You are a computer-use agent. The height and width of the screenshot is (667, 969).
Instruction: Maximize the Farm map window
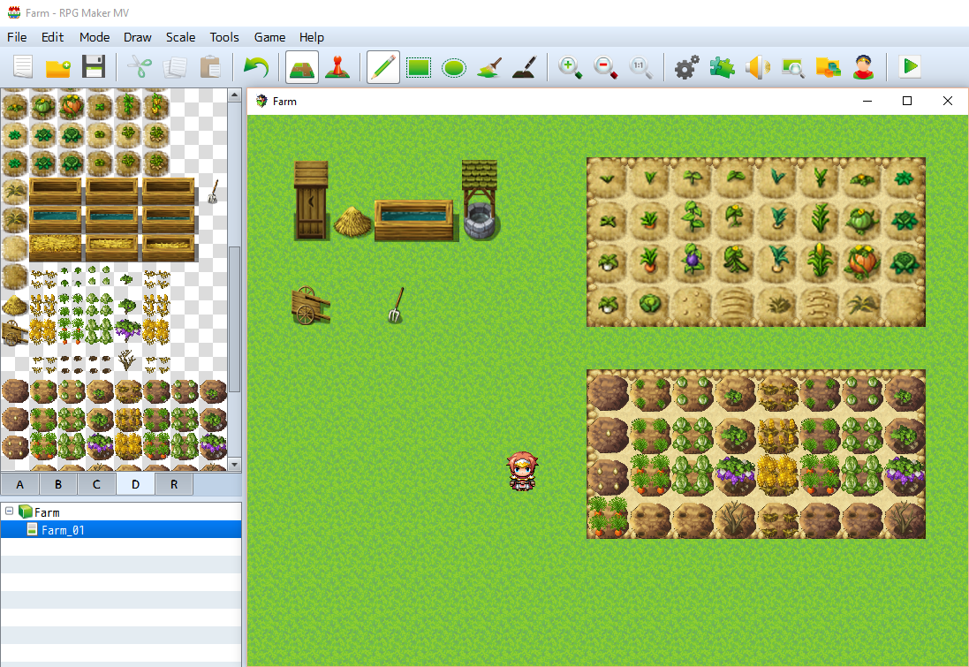tap(907, 101)
